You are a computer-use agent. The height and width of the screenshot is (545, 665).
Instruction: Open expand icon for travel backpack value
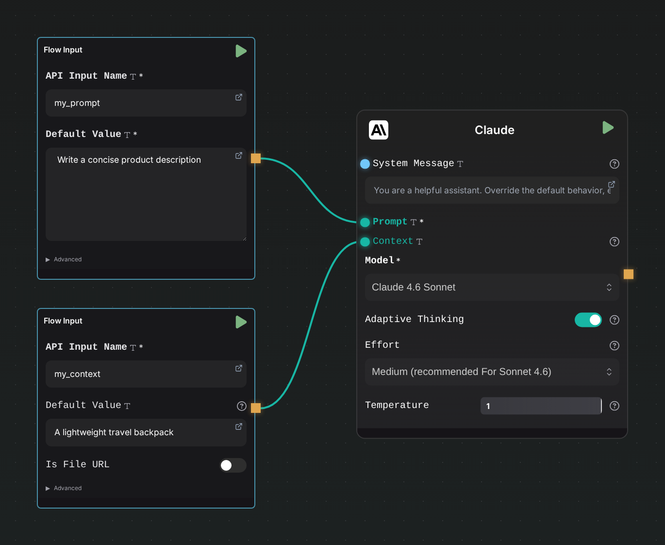(239, 426)
